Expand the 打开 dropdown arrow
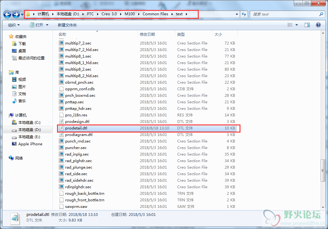328x229 pixels. tap(47, 25)
